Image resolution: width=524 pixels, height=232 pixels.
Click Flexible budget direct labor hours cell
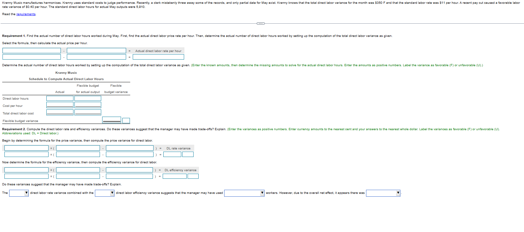coord(88,98)
